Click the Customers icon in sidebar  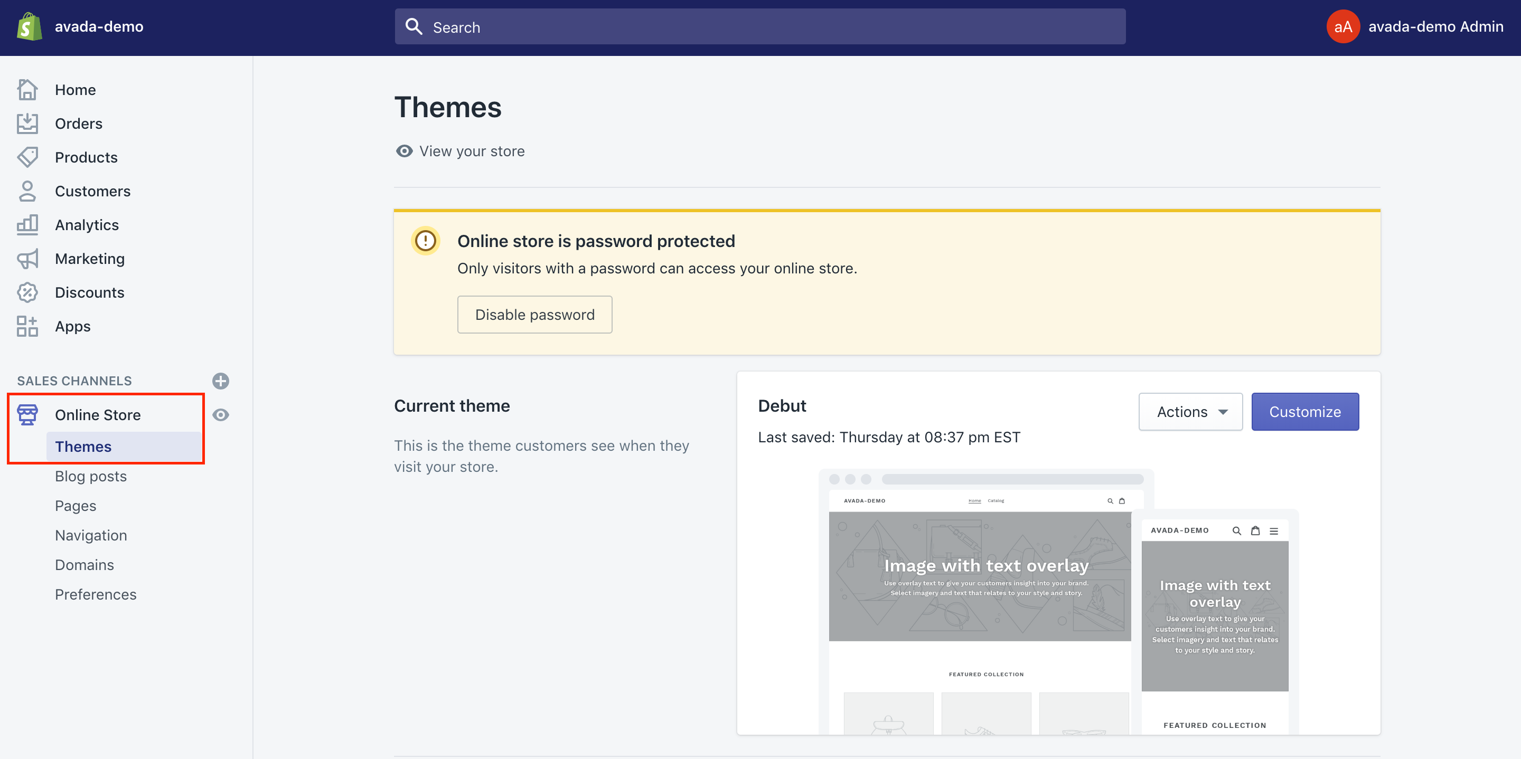pos(26,191)
